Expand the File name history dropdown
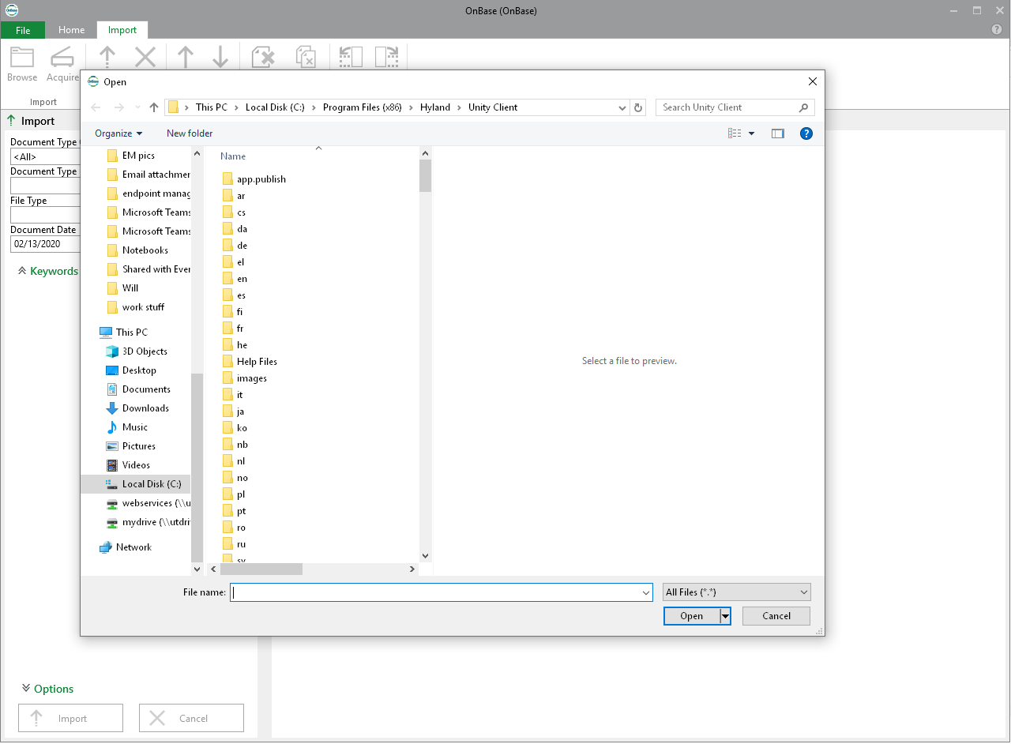The height and width of the screenshot is (744, 1011). pyautogui.click(x=645, y=592)
